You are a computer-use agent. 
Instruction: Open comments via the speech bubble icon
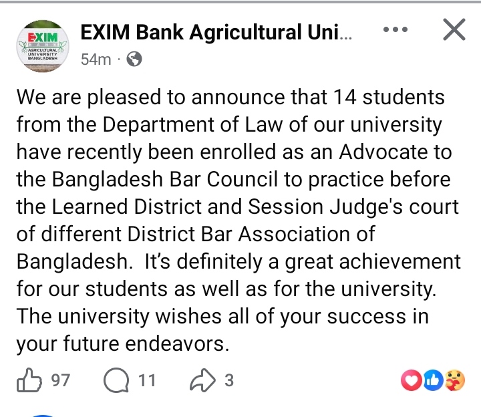tap(117, 380)
